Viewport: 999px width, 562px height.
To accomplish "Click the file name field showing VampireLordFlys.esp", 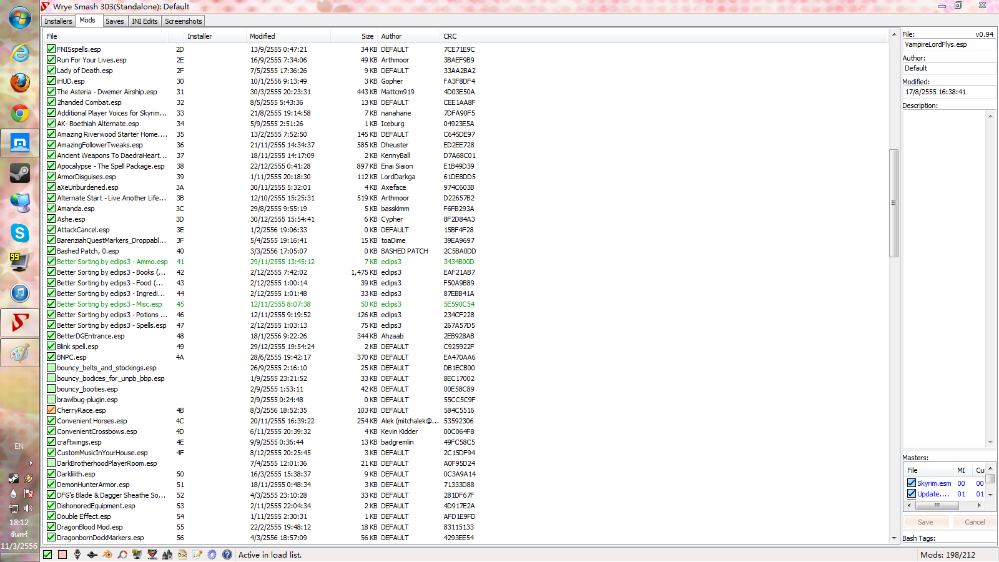I will (949, 44).
